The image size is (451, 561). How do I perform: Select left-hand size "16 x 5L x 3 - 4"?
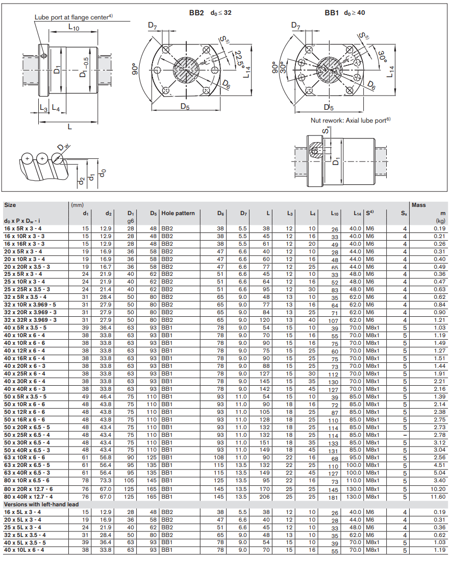coord(22,512)
